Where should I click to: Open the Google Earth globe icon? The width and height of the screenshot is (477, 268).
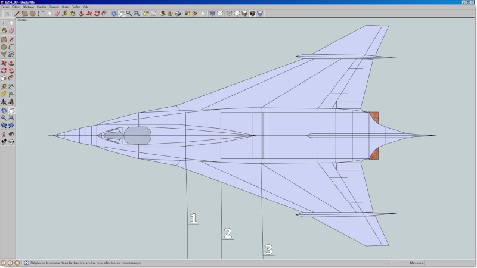178,13
